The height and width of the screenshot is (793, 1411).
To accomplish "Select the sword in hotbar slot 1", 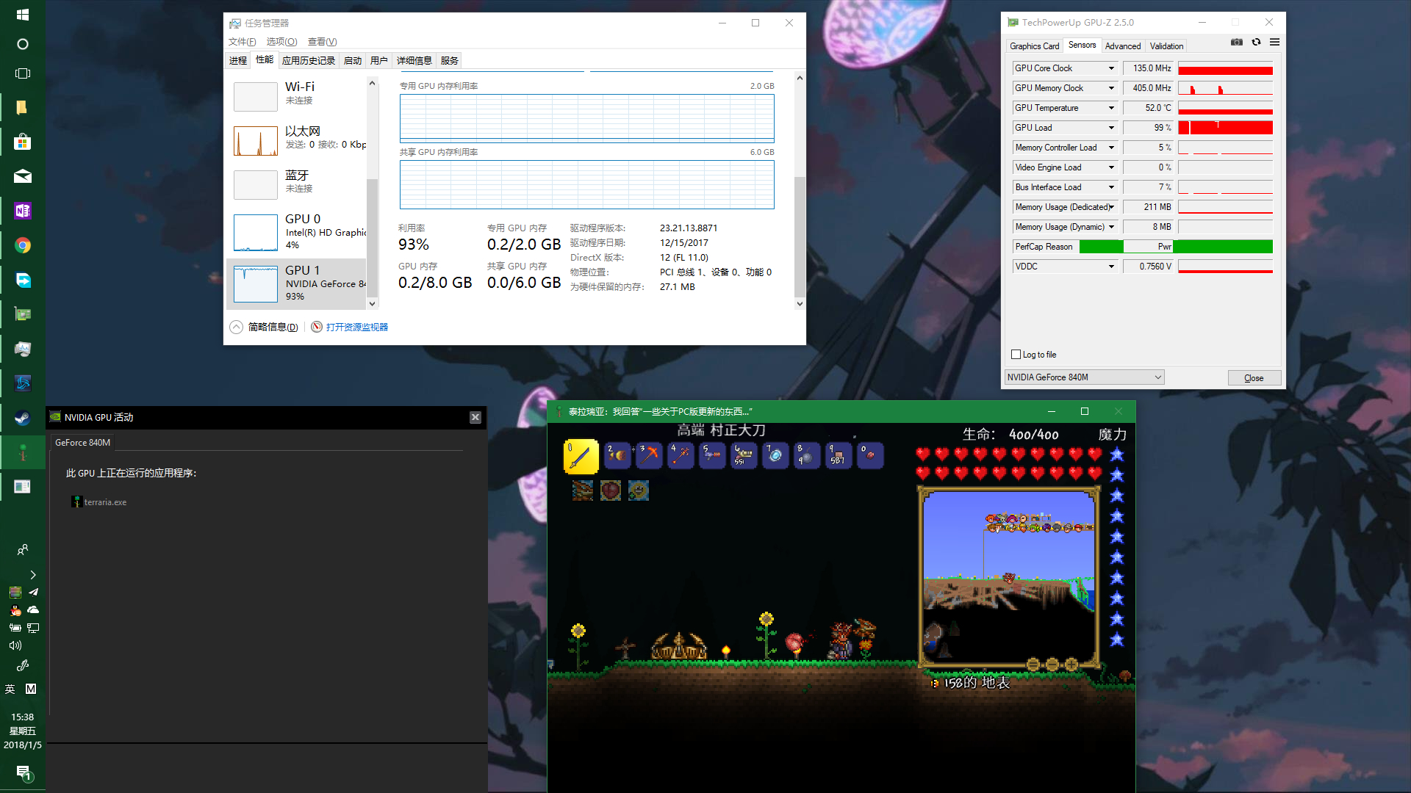I will (580, 456).
